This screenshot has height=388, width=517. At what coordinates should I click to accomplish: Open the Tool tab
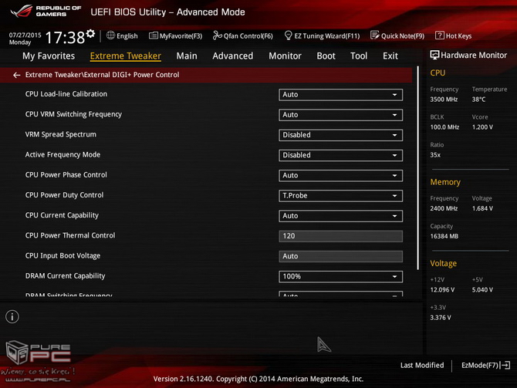(359, 56)
